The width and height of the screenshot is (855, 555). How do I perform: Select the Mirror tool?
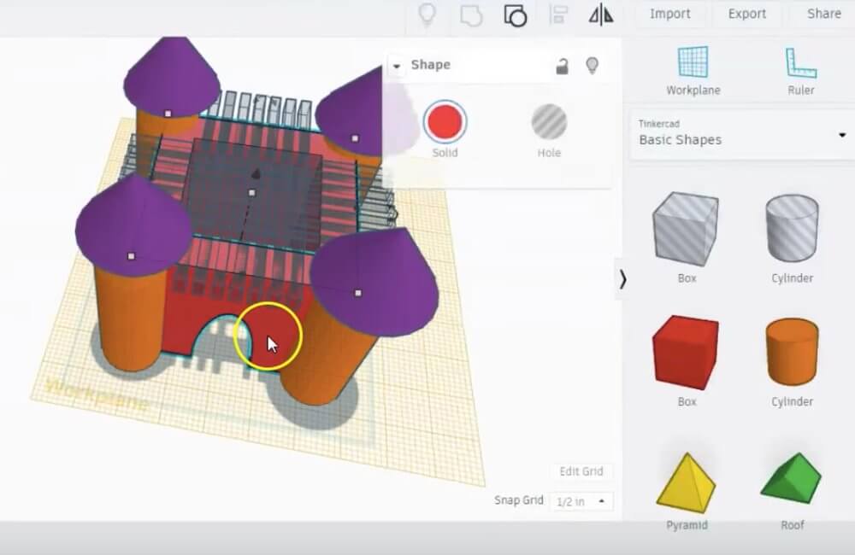tap(602, 15)
